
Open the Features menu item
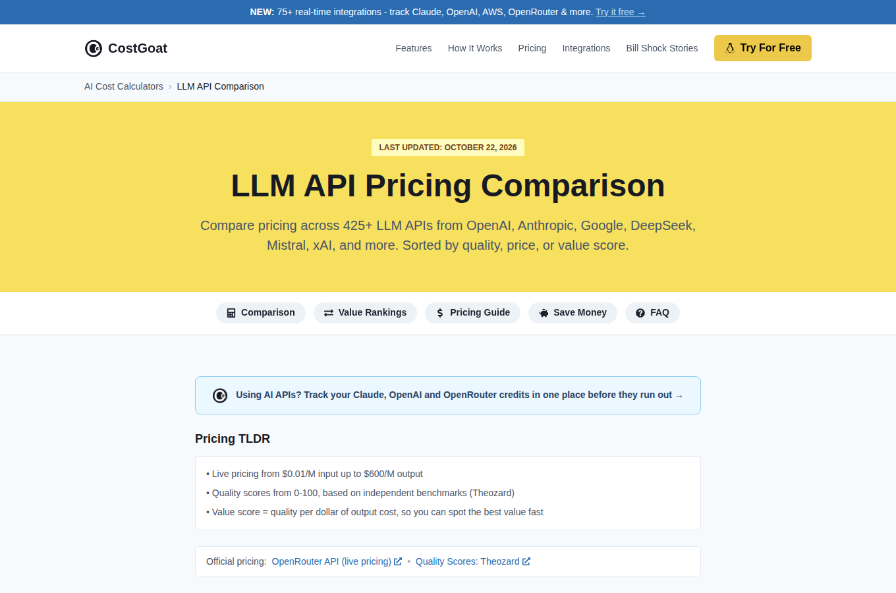[x=414, y=48]
